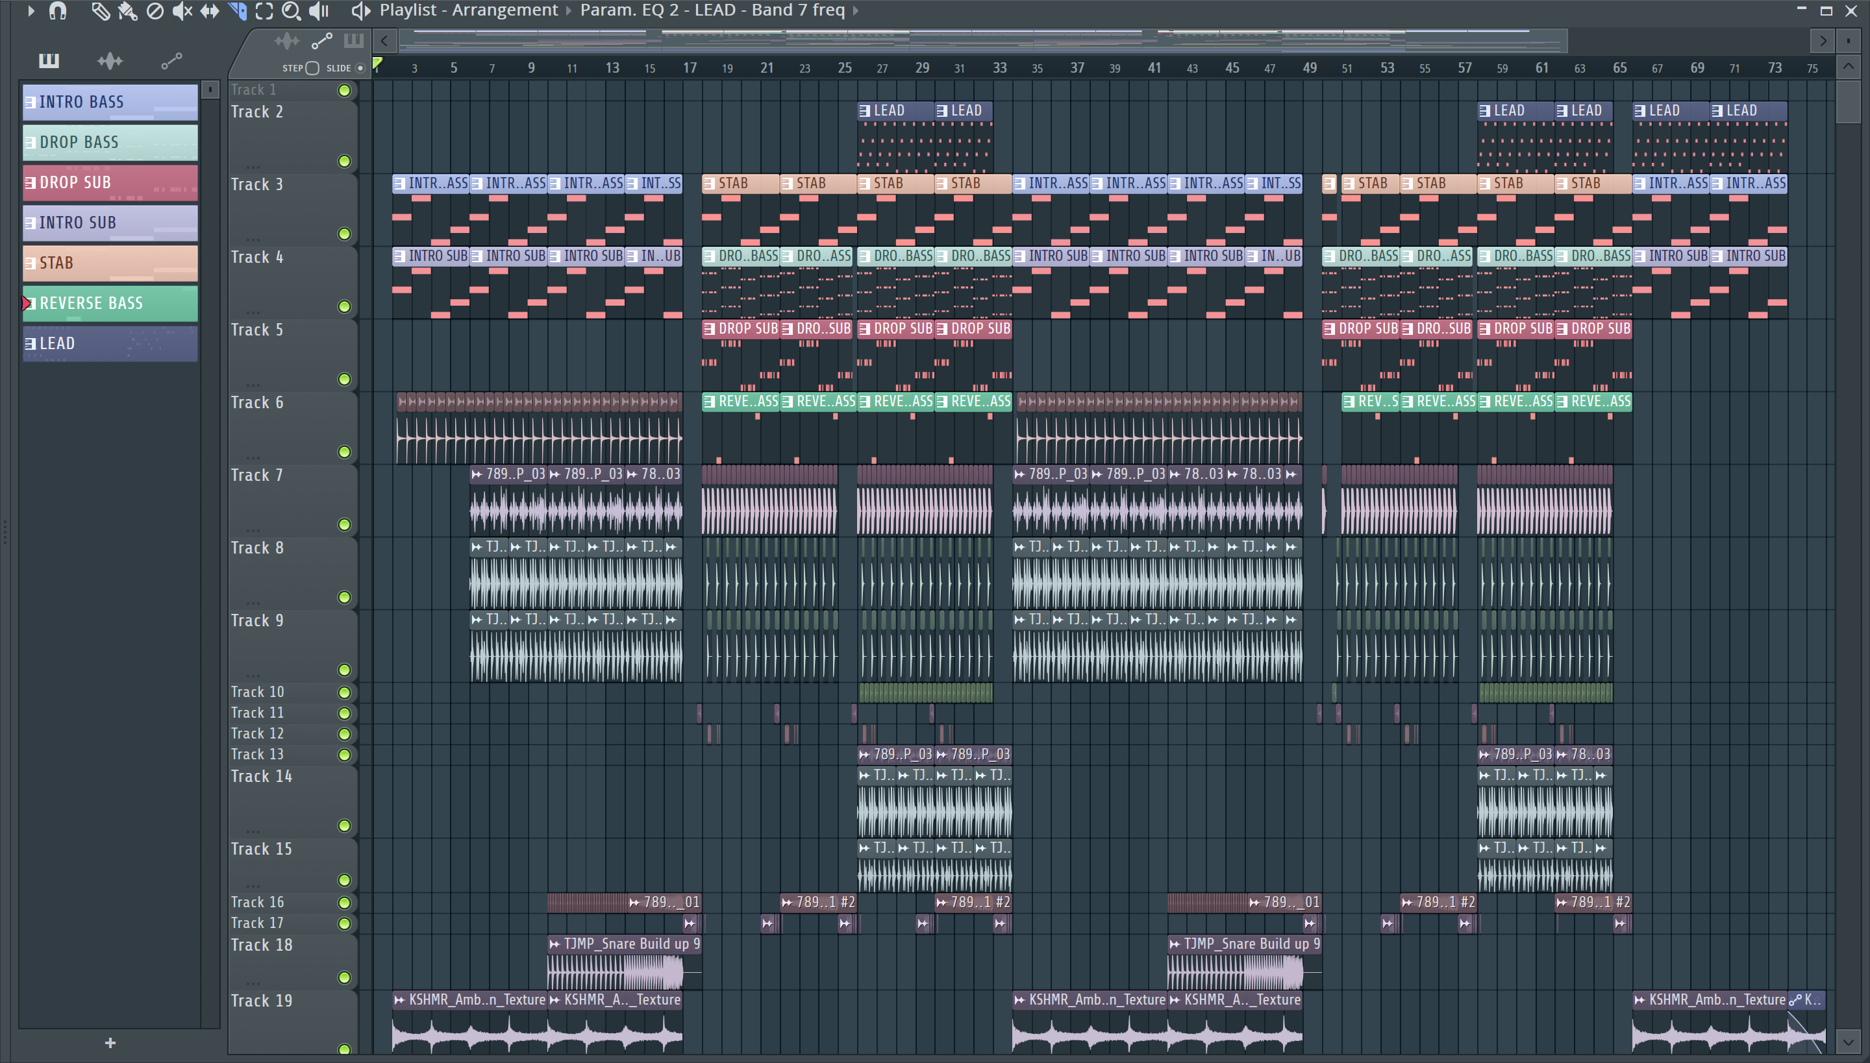Select the Paint brush tool
Screen dimensions: 1870x1063
click(128, 11)
